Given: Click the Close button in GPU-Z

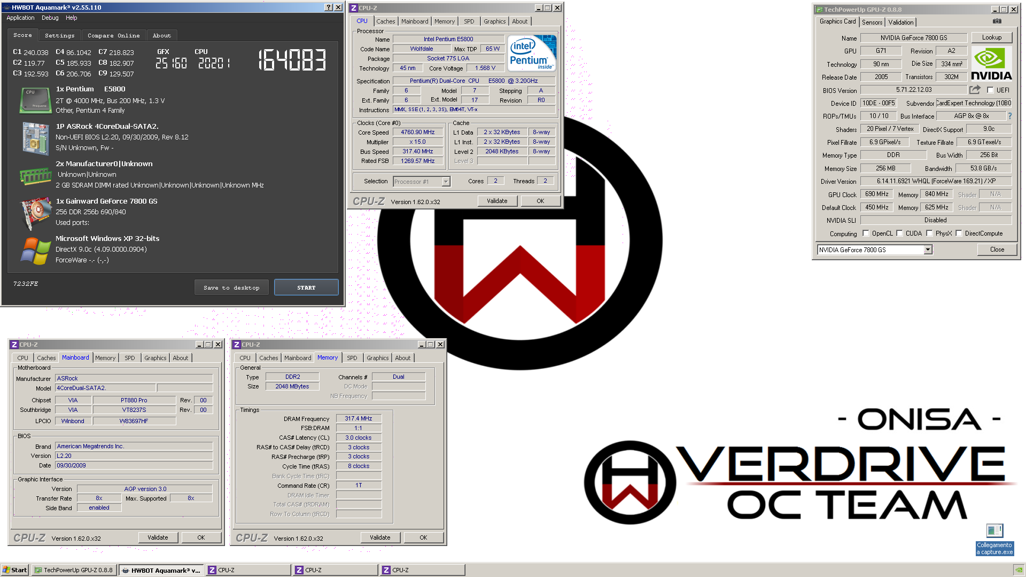Looking at the screenshot, I should 997,249.
